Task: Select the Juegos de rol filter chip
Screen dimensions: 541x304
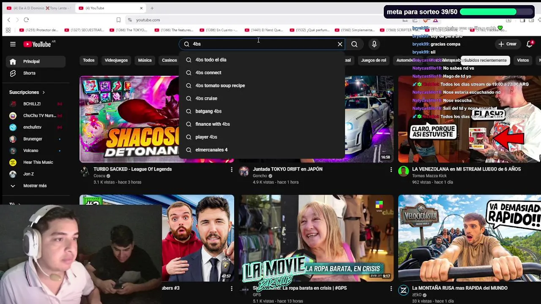Action: pyautogui.click(x=374, y=60)
